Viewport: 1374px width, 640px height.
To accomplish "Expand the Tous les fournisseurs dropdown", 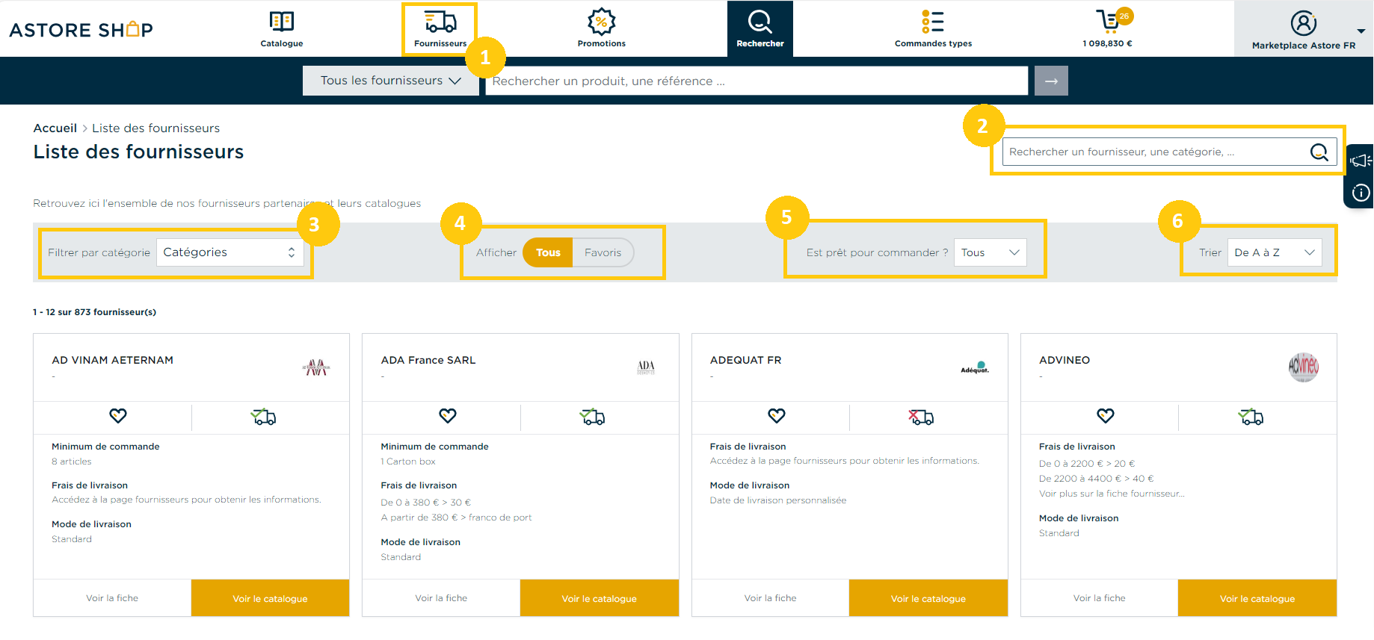I will click(x=390, y=81).
